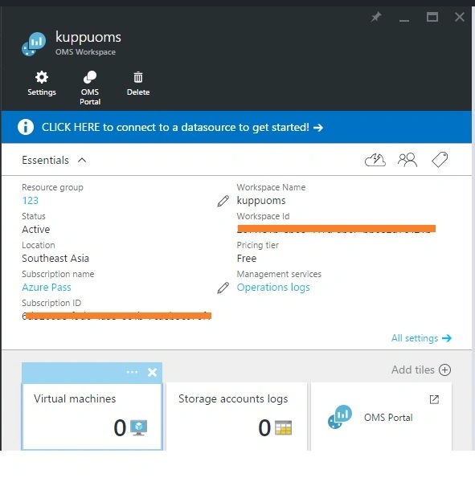Open the OMS Portal tile
The height and width of the screenshot is (486, 475).
(381, 416)
